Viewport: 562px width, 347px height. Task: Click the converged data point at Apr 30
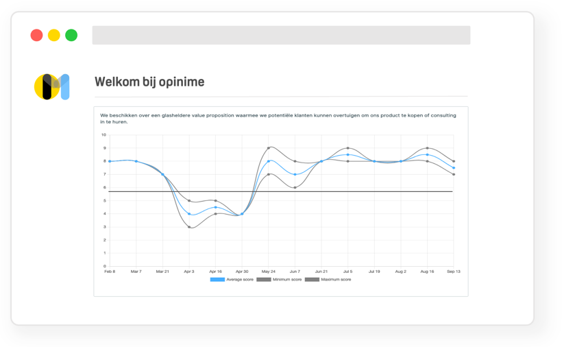(242, 214)
